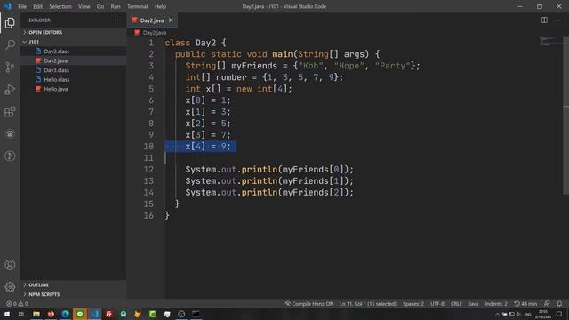This screenshot has width=569, height=320.
Task: Click selected code x[4] = 9;
Action: click(x=208, y=147)
